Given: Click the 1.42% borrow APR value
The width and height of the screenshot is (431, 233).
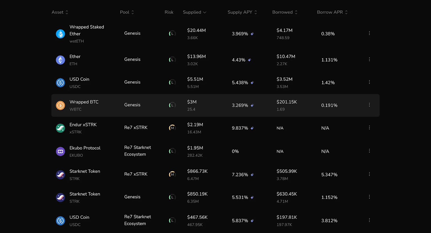Looking at the screenshot, I should (x=328, y=83).
